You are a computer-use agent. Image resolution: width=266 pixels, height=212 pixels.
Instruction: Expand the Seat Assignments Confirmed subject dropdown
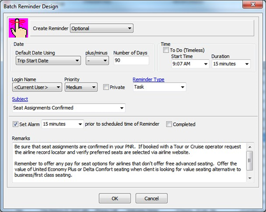coord(69,108)
